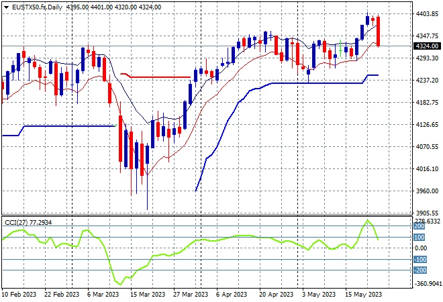
Task: Click the 4347.75 price axis label
Action: tap(427, 36)
